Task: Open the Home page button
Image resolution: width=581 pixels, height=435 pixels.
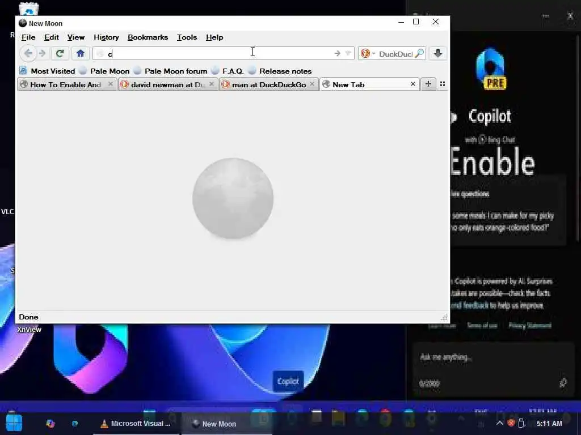Action: pos(81,53)
